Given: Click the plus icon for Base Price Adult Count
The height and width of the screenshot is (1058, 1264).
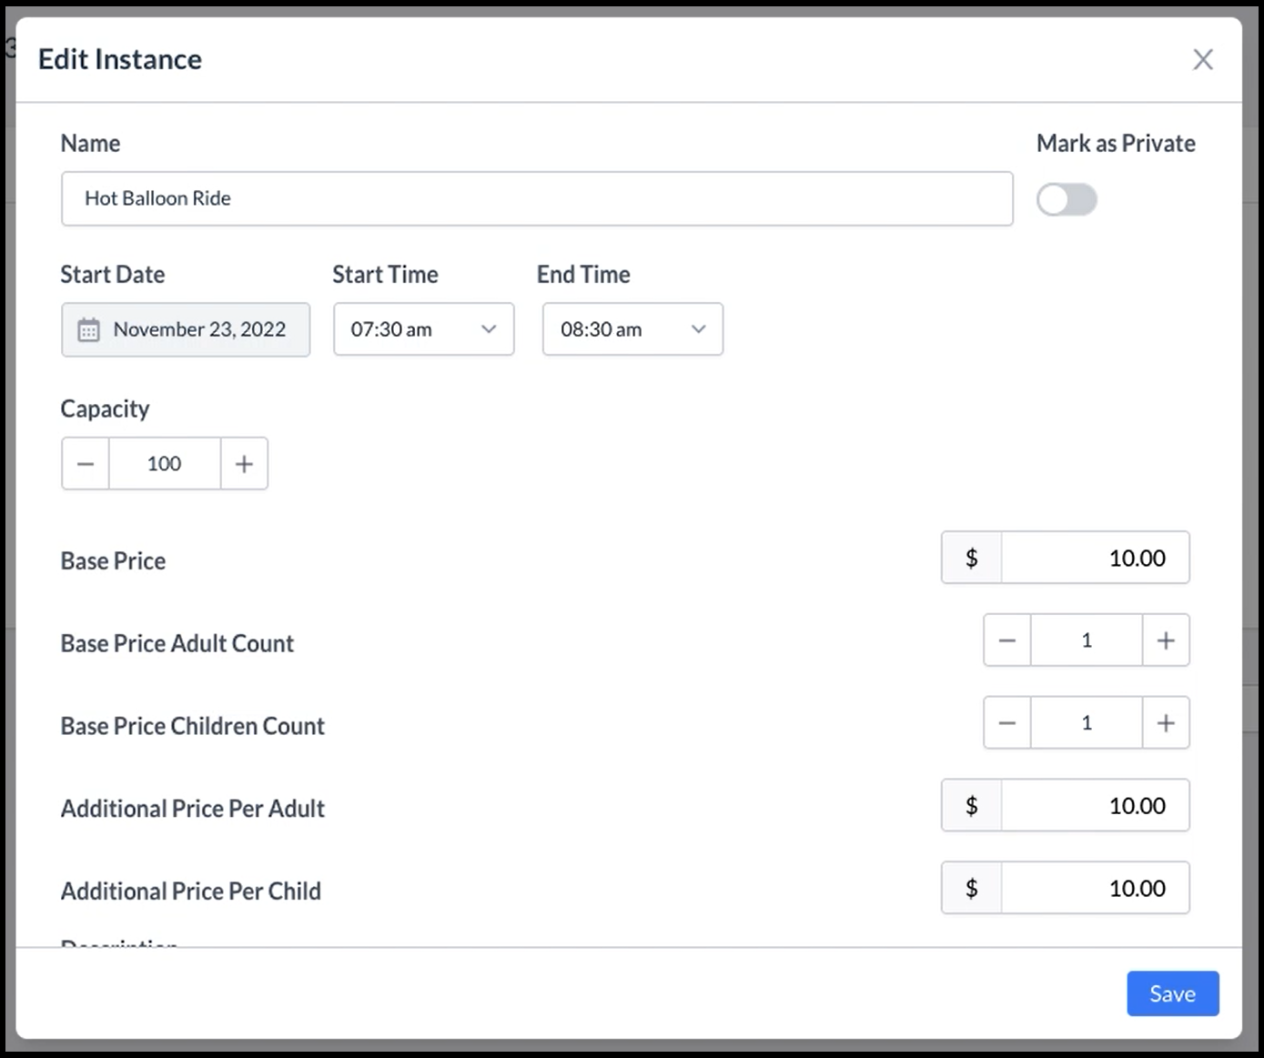Looking at the screenshot, I should pyautogui.click(x=1166, y=640).
